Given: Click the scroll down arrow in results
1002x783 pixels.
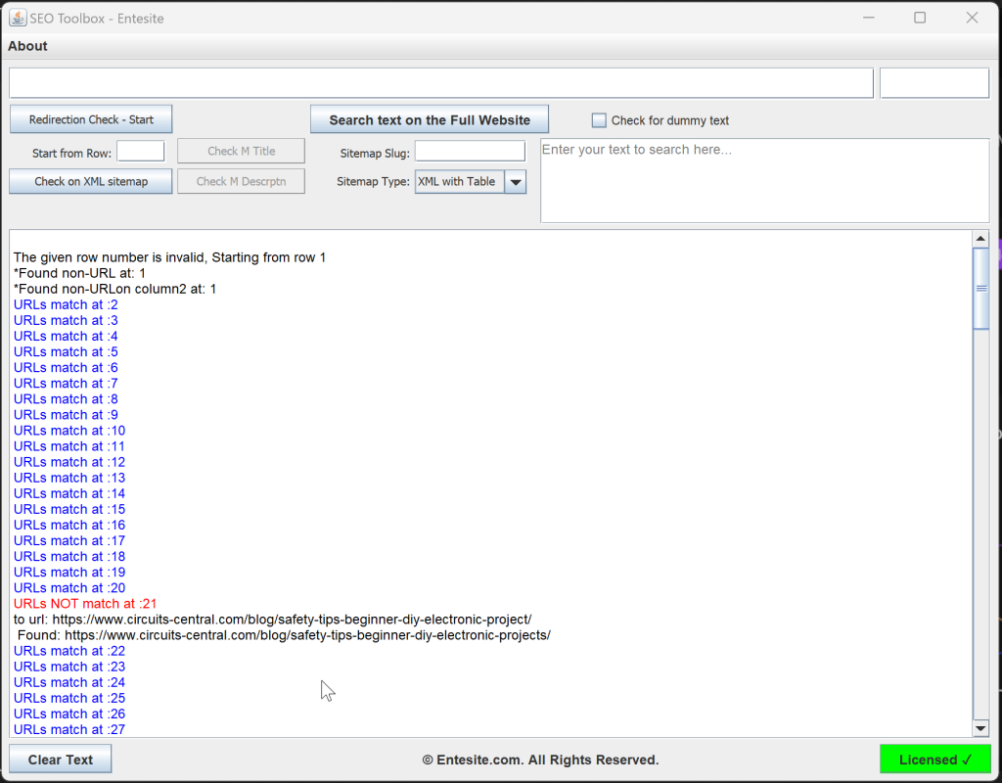Looking at the screenshot, I should coord(980,728).
